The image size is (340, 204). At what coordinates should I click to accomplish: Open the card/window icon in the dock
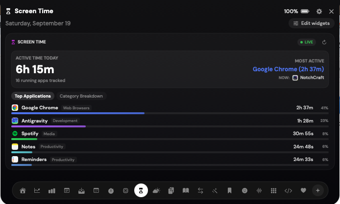click(67, 191)
